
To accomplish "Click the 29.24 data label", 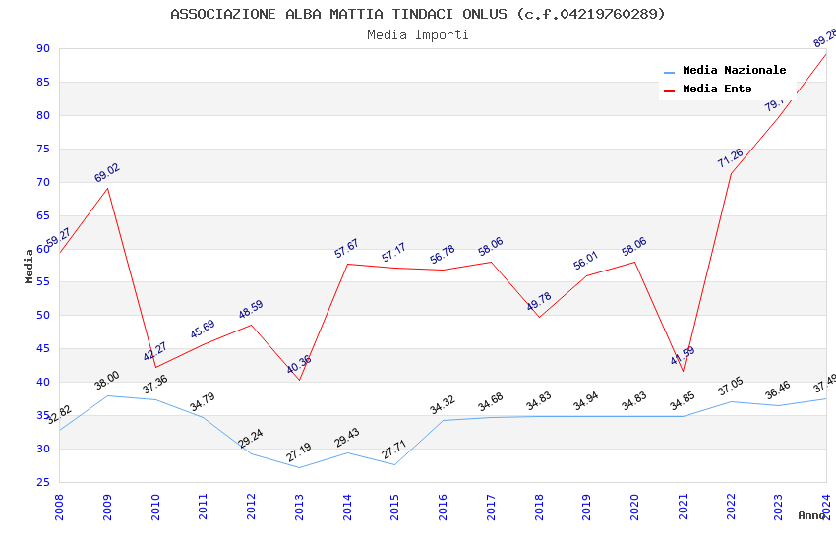I will pyautogui.click(x=251, y=439).
